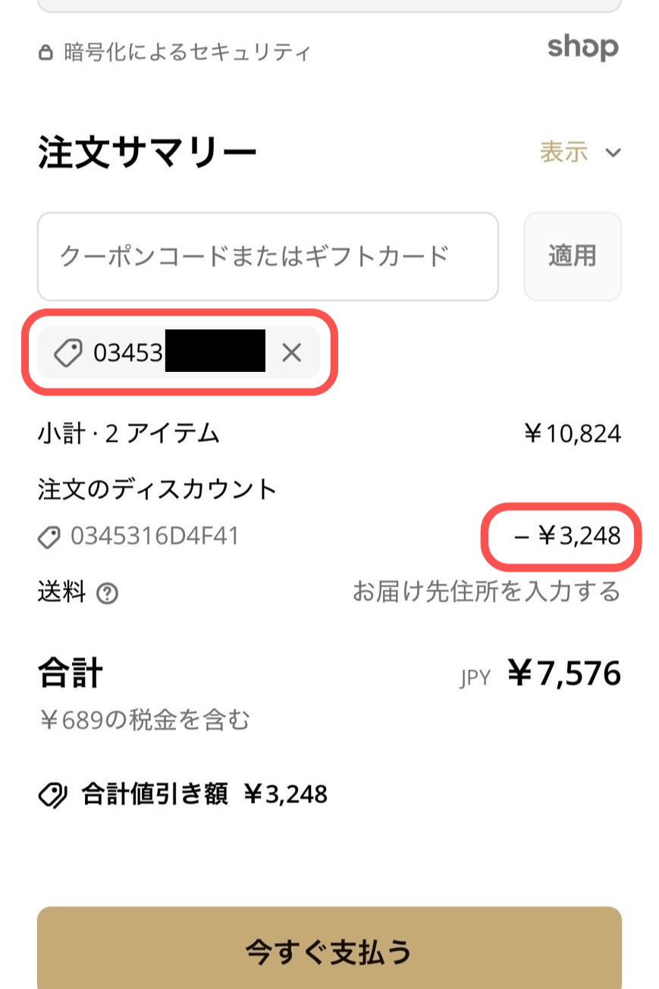Viewport: 659px width, 989px height.
Task: Select the discount code text 0345316D4F41
Action: 155,537
